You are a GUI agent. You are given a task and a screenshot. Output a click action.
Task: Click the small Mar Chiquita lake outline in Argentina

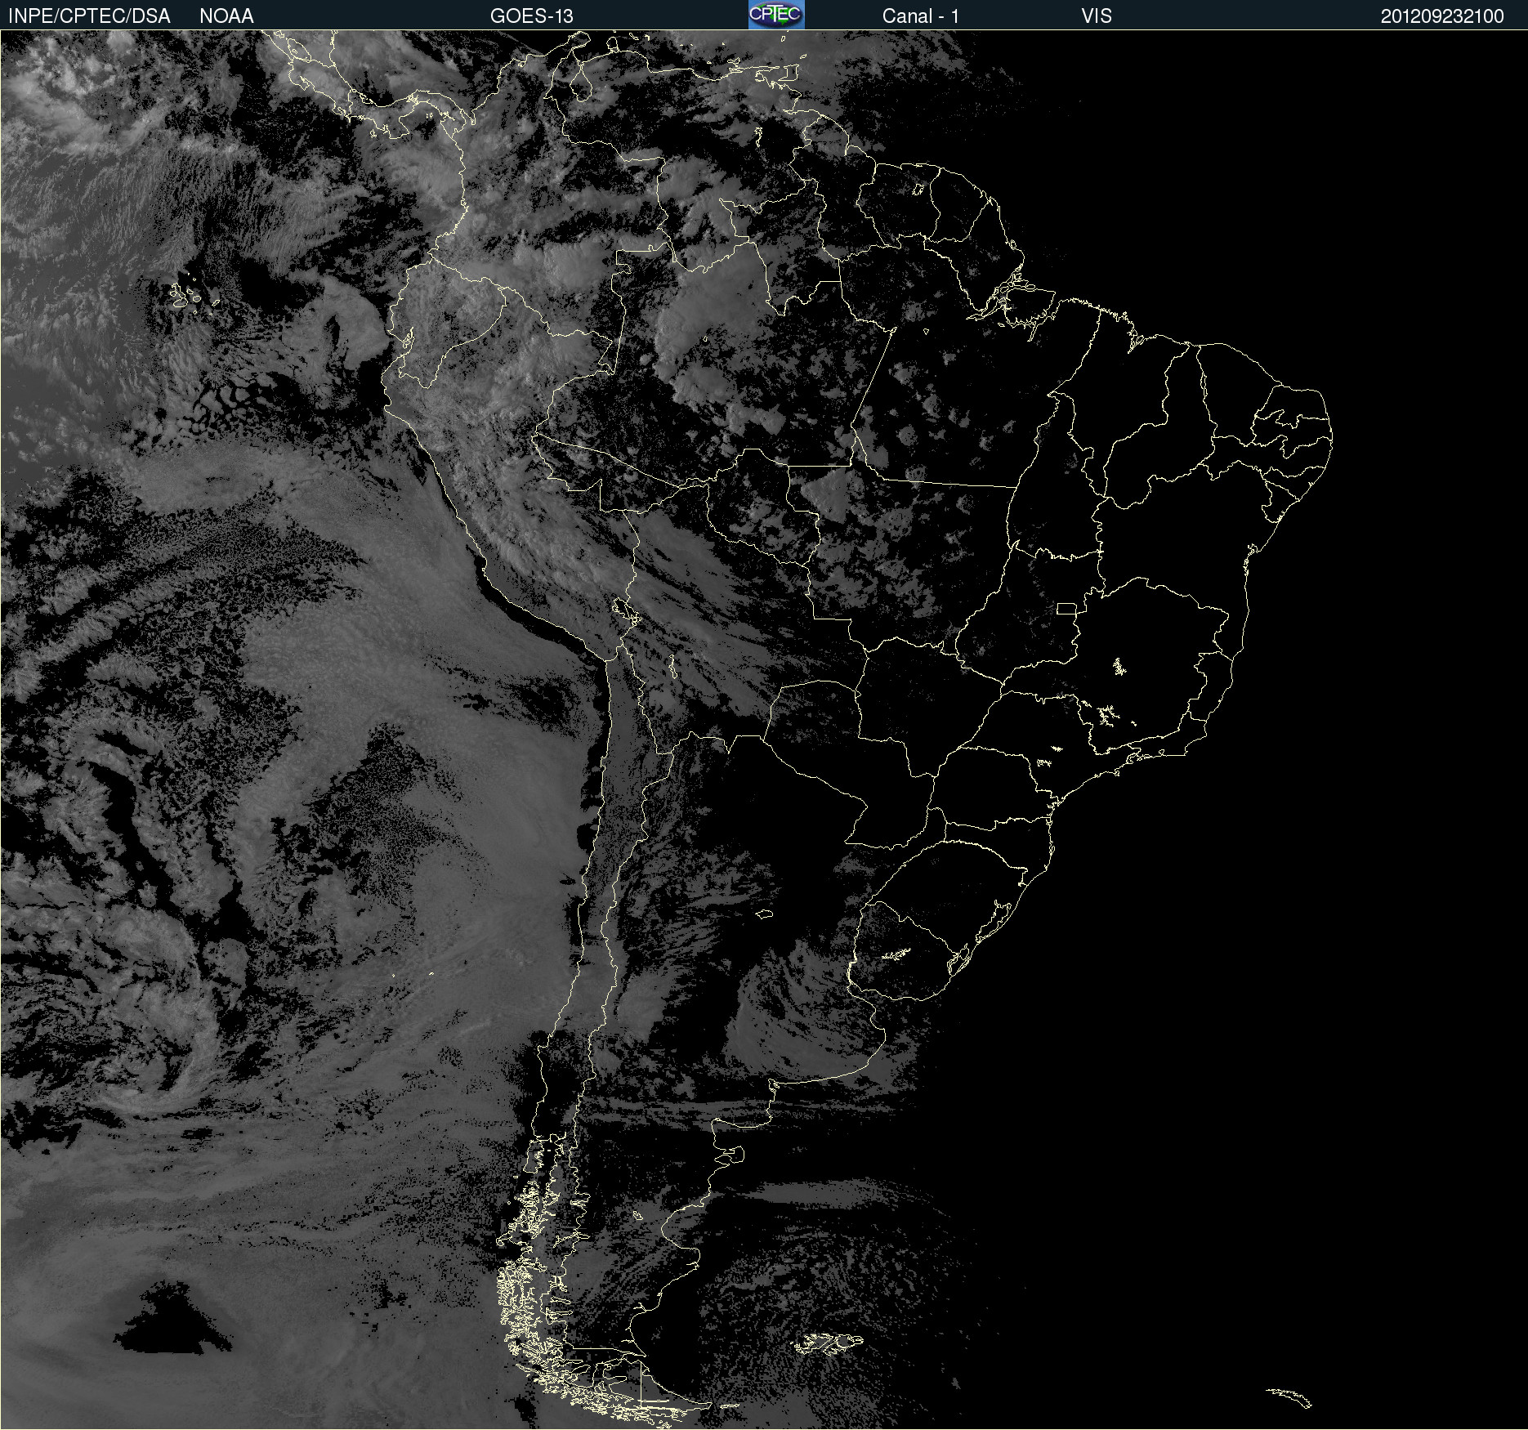point(765,914)
